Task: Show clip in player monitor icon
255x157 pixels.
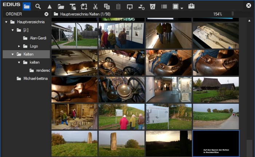Action: (x=130, y=7)
